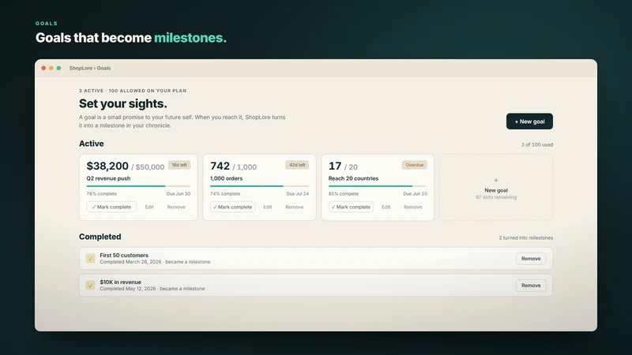Image resolution: width=632 pixels, height=355 pixels.
Task: Click 2 turned into milestones text
Action: pyautogui.click(x=526, y=238)
